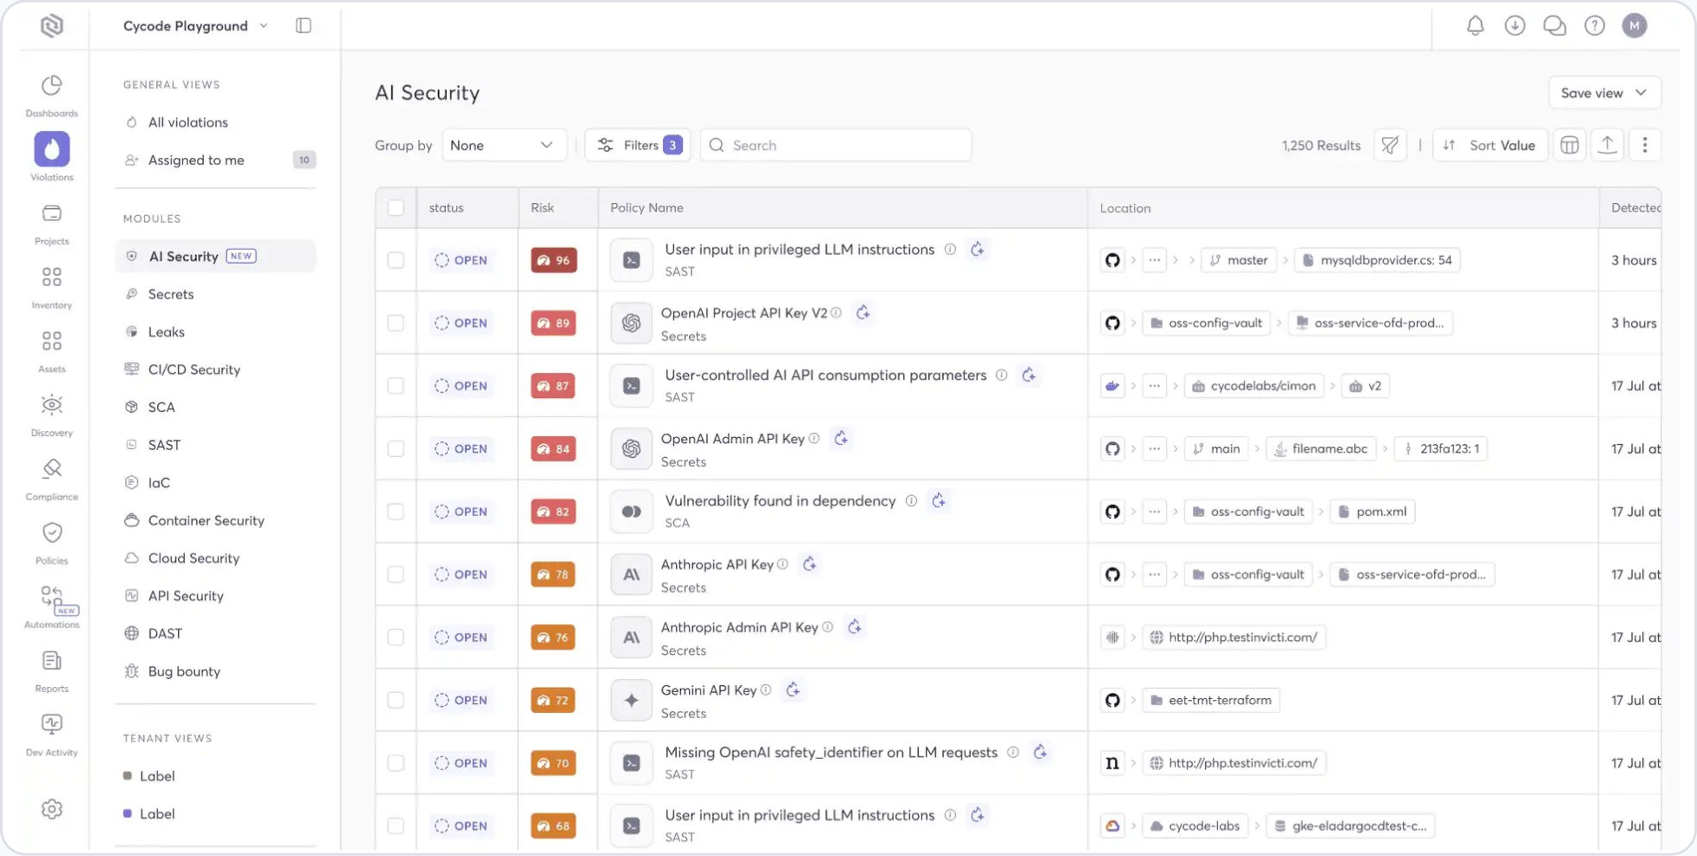The height and width of the screenshot is (856, 1697).
Task: Expand the Group by None dropdown
Action: 503,146
